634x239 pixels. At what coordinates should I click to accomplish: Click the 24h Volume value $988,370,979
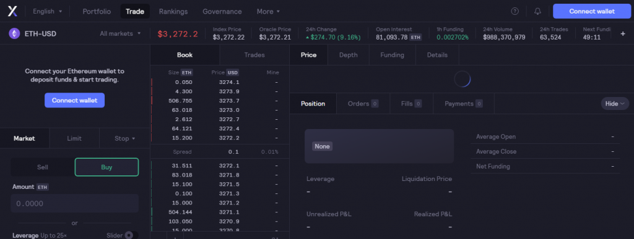504,38
